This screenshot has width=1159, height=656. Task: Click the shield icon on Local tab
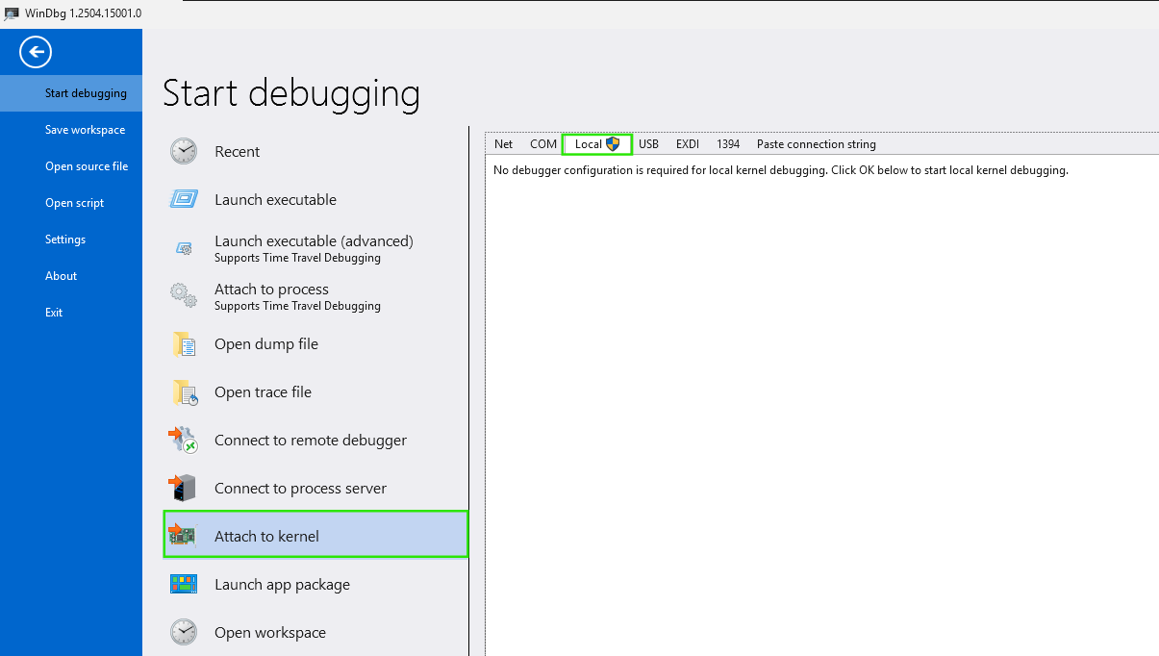pos(613,144)
